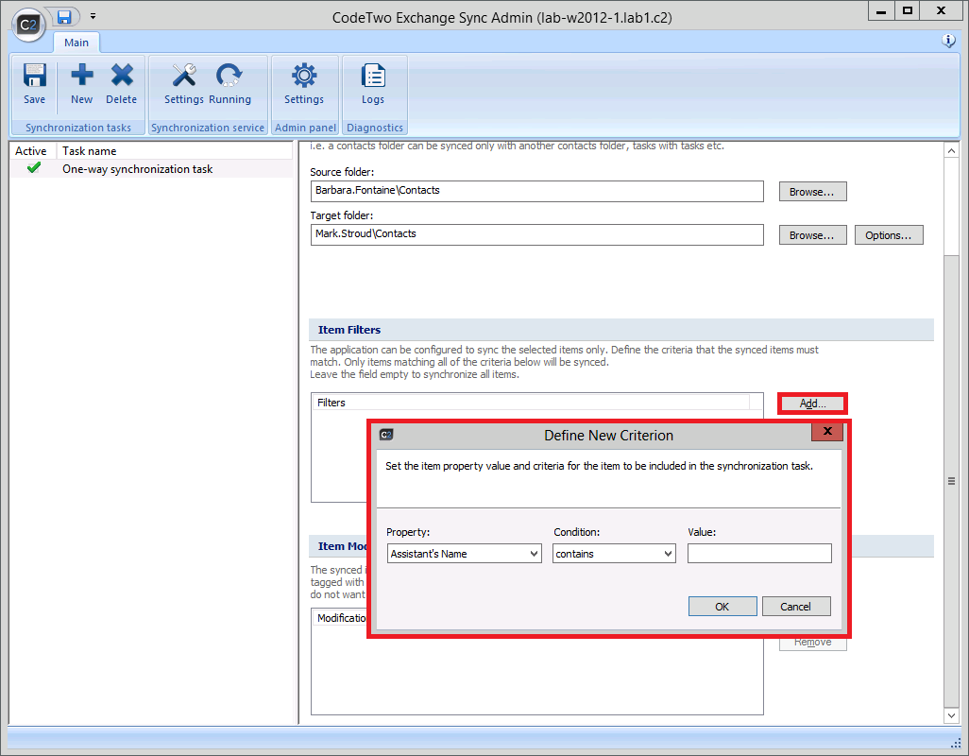Click the Value input field
969x756 pixels.
tap(759, 553)
